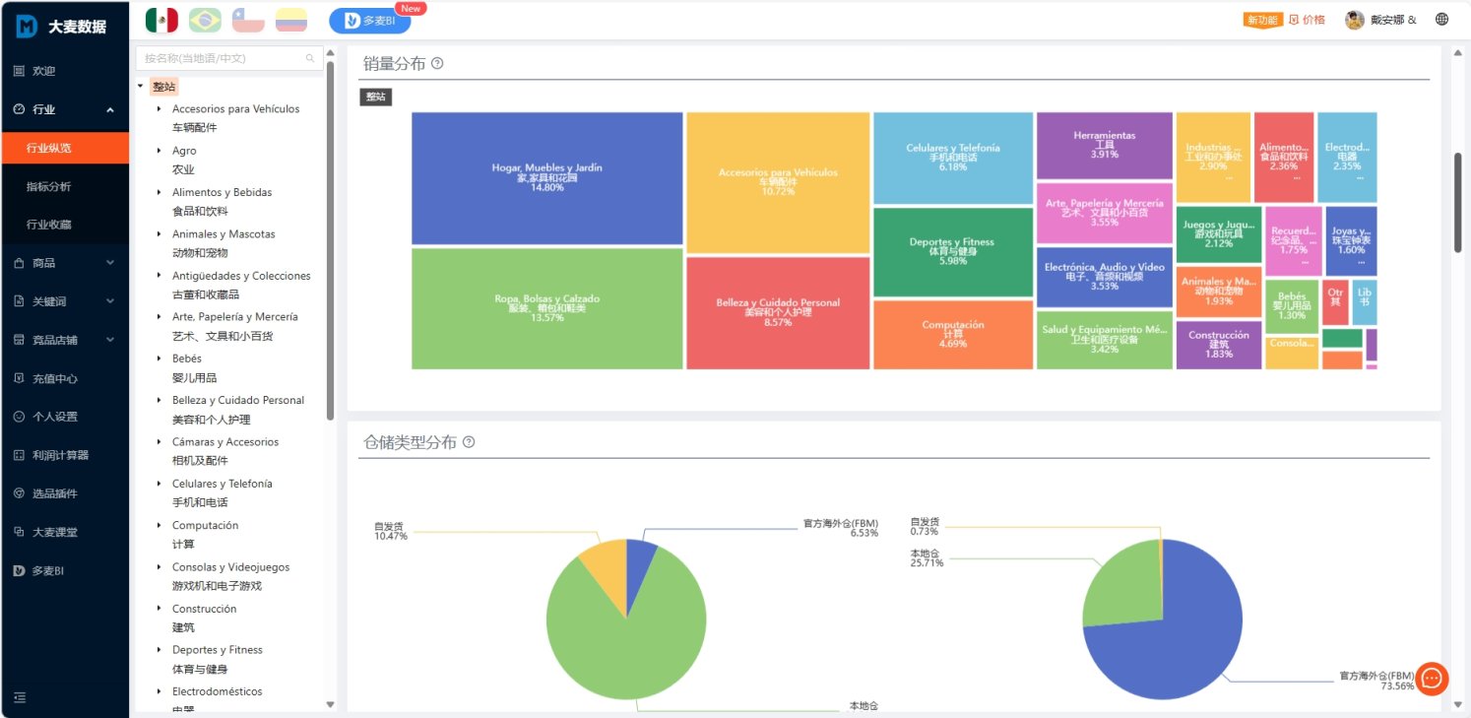Expand the 关键词 sidebar menu
This screenshot has width=1471, height=718.
pos(64,301)
